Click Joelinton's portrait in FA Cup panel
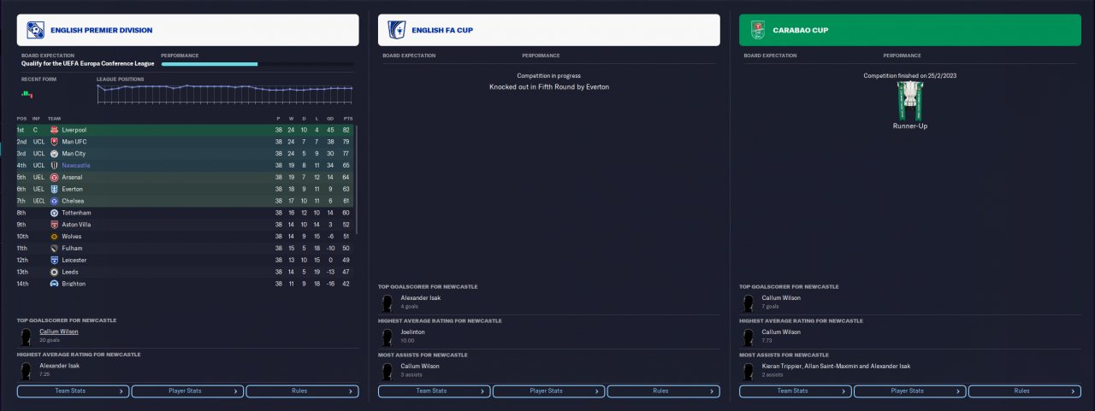The height and width of the screenshot is (411, 1095). 388,336
